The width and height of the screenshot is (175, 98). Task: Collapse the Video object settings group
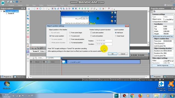tap(151, 58)
